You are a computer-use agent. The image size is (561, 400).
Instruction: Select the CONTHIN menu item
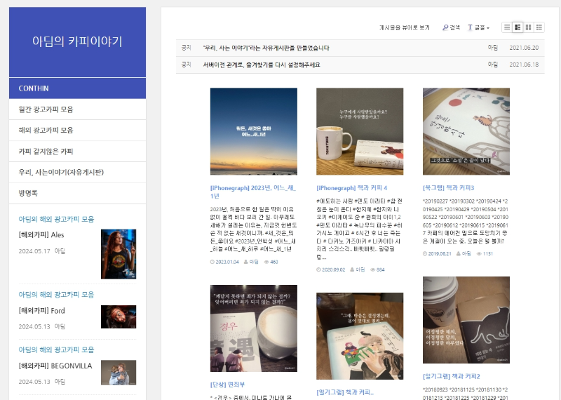[77, 88]
